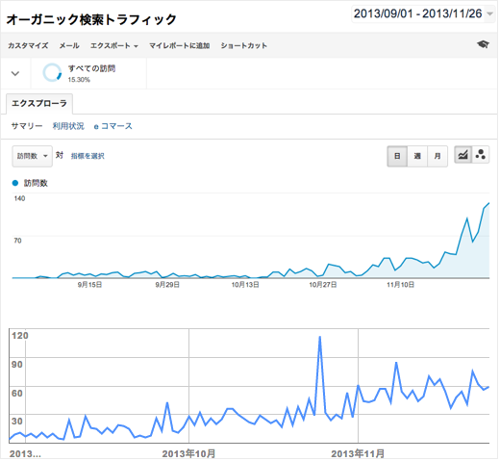Screen dimensions: 500x461
Task: Click the chart peak at the far right end
Action: 488,203
